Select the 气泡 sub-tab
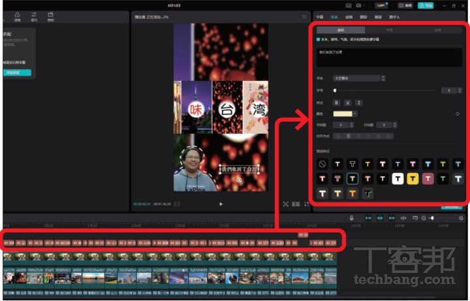The width and height of the screenshot is (470, 301). pyautogui.click(x=389, y=30)
